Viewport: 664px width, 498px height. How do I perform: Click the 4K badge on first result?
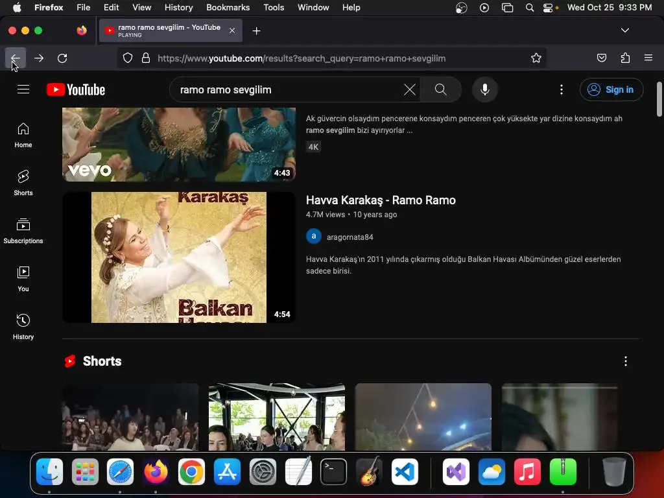(x=313, y=147)
